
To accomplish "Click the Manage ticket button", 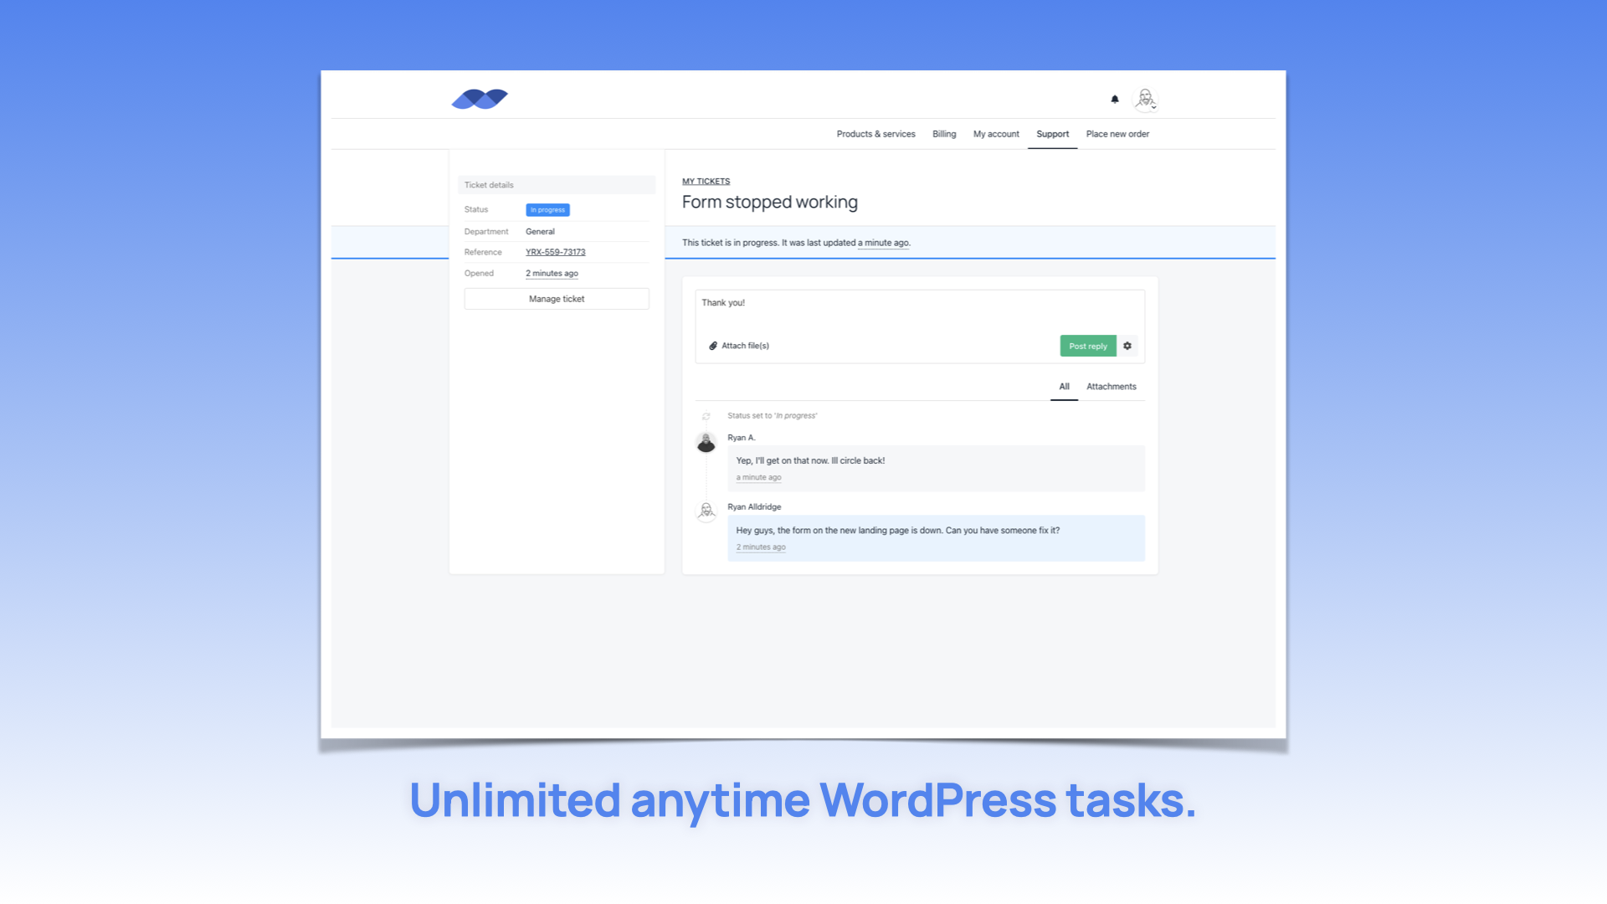I will [x=557, y=299].
